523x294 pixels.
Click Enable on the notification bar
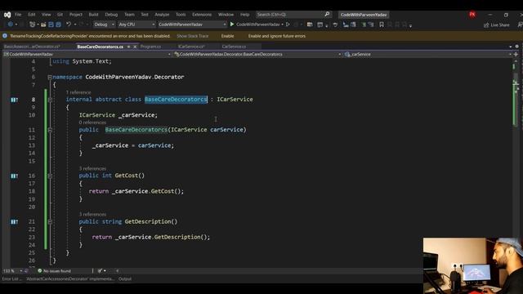(x=227, y=36)
